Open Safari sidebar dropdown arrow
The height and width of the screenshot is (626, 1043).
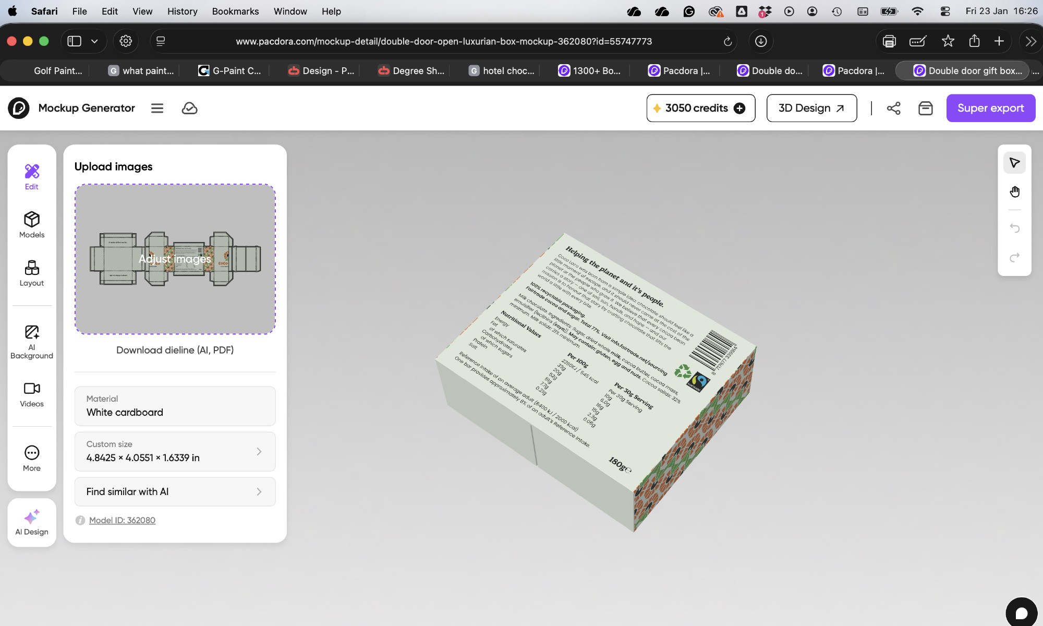click(x=94, y=41)
